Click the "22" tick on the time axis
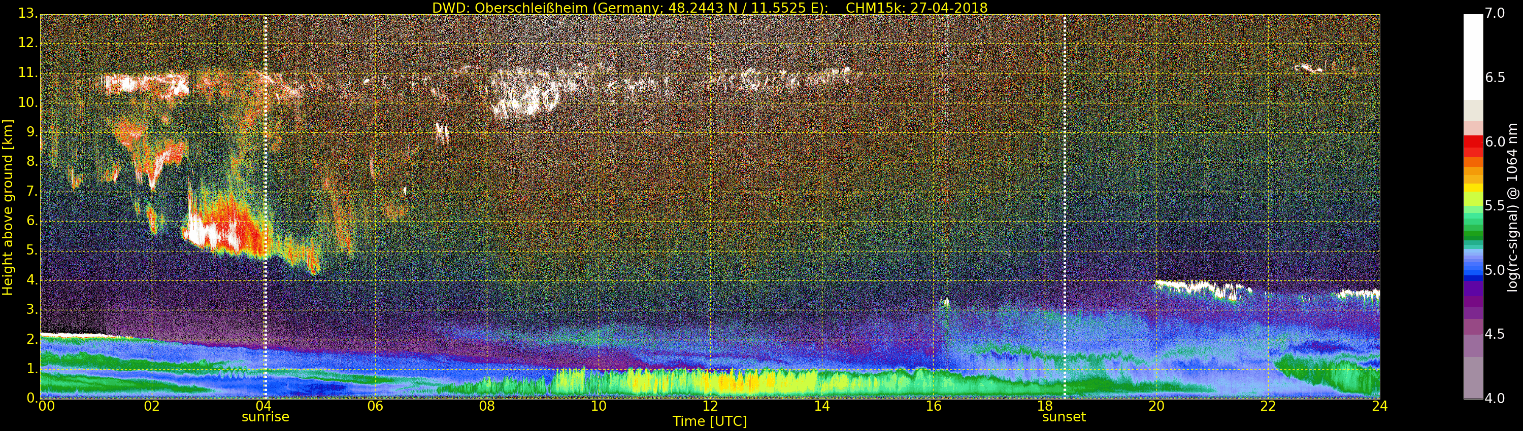 pyautogui.click(x=1268, y=406)
